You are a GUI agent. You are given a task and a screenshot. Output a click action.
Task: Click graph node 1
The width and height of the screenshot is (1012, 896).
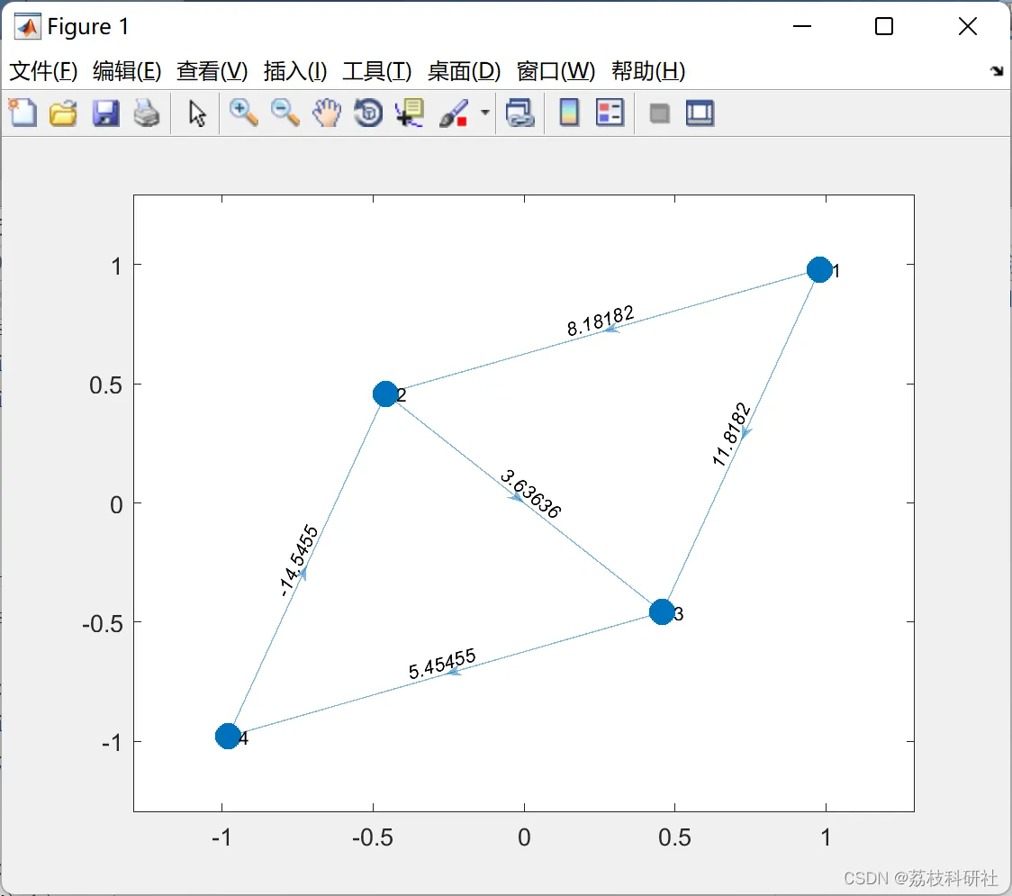point(819,269)
